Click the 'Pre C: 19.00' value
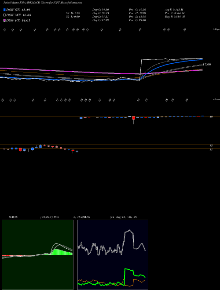The width and height of the screenshot is (220, 290). point(138,20)
